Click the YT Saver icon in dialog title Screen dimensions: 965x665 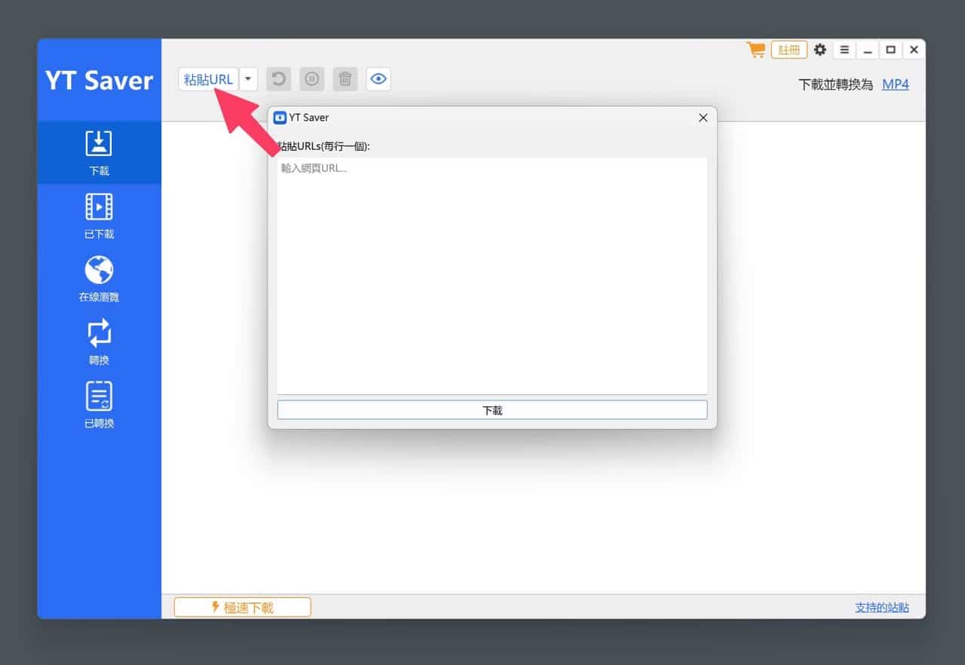(280, 118)
